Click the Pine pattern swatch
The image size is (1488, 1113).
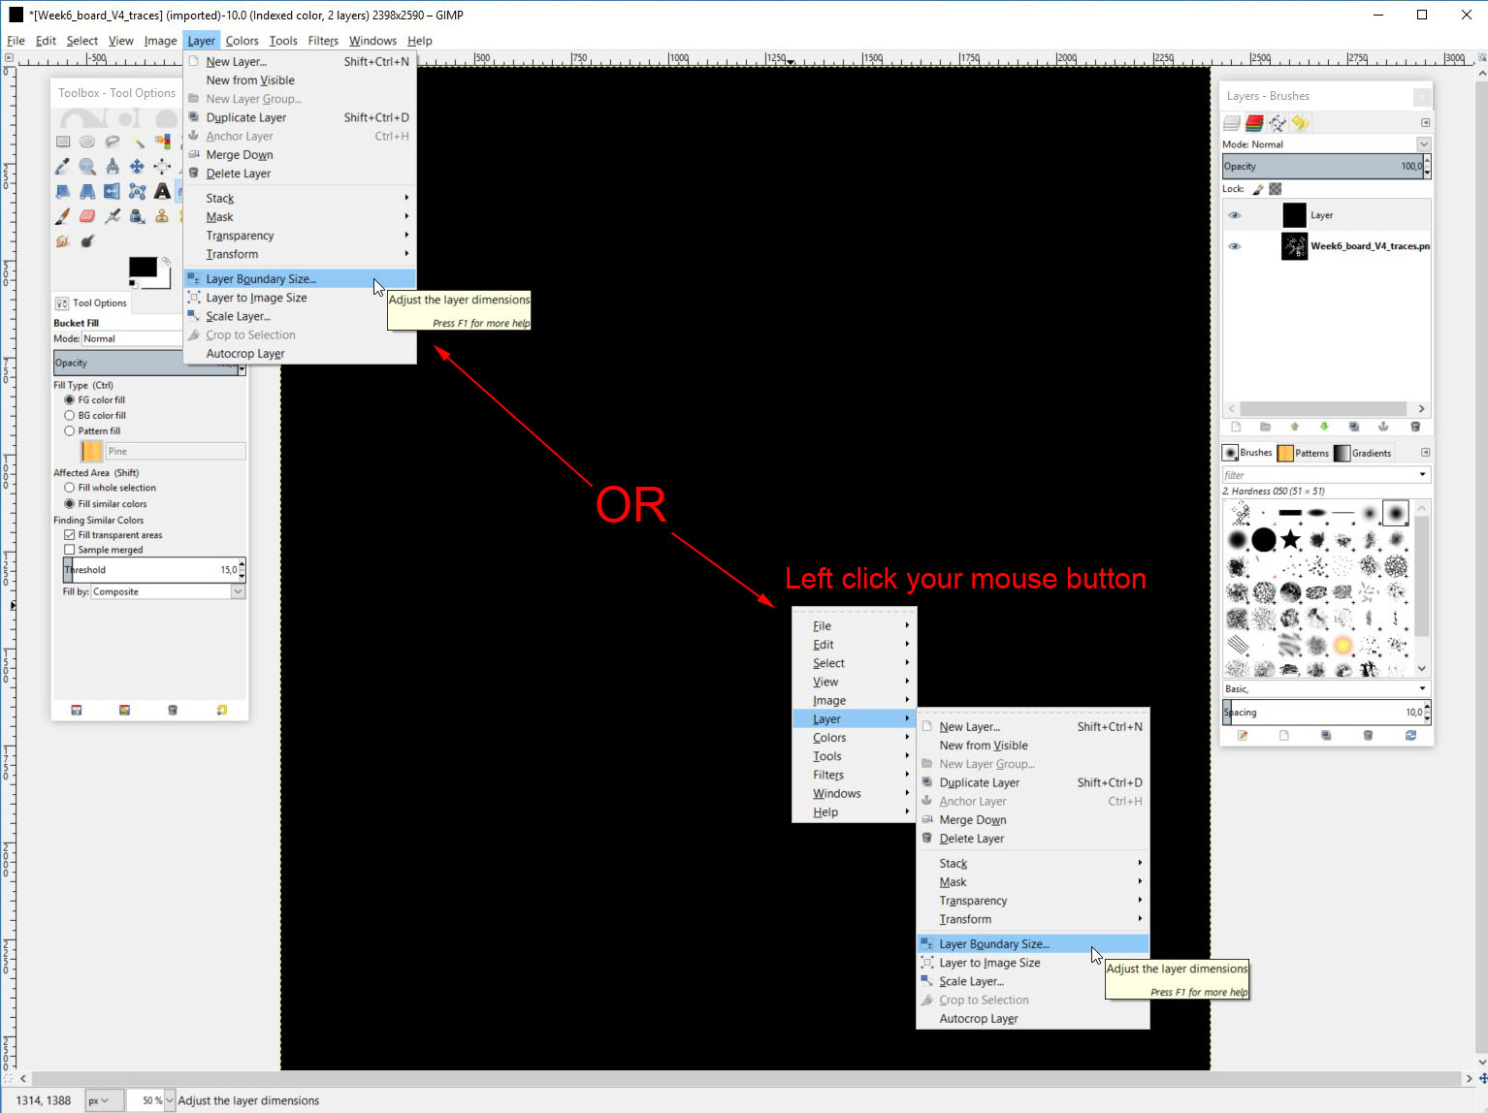click(x=91, y=451)
